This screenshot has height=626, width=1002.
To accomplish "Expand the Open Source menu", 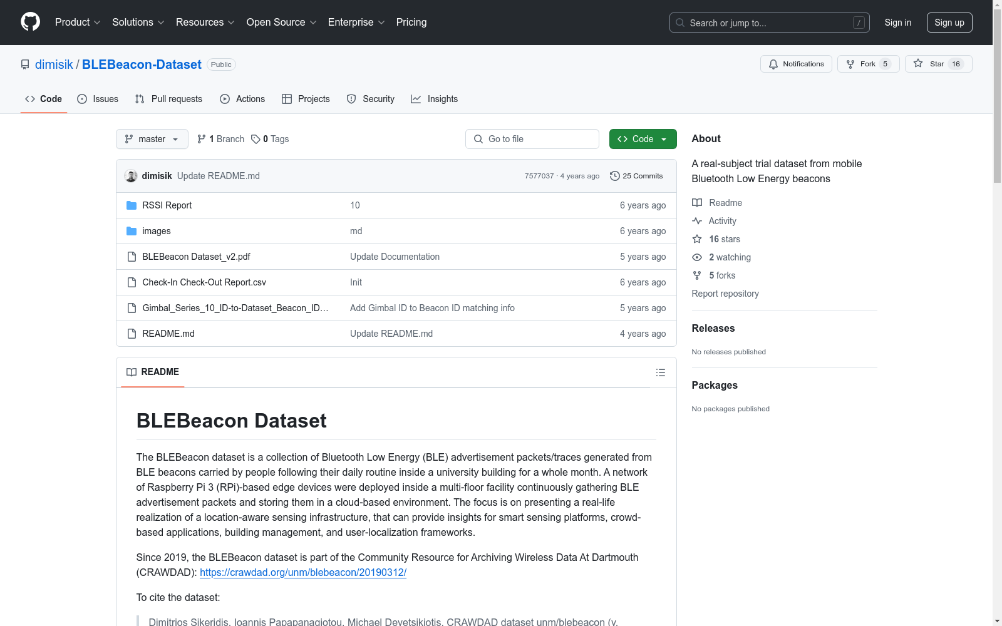I will pyautogui.click(x=282, y=22).
